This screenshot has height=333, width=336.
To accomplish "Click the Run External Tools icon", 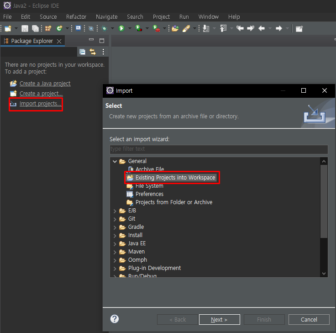I will pyautogui.click(x=156, y=28).
